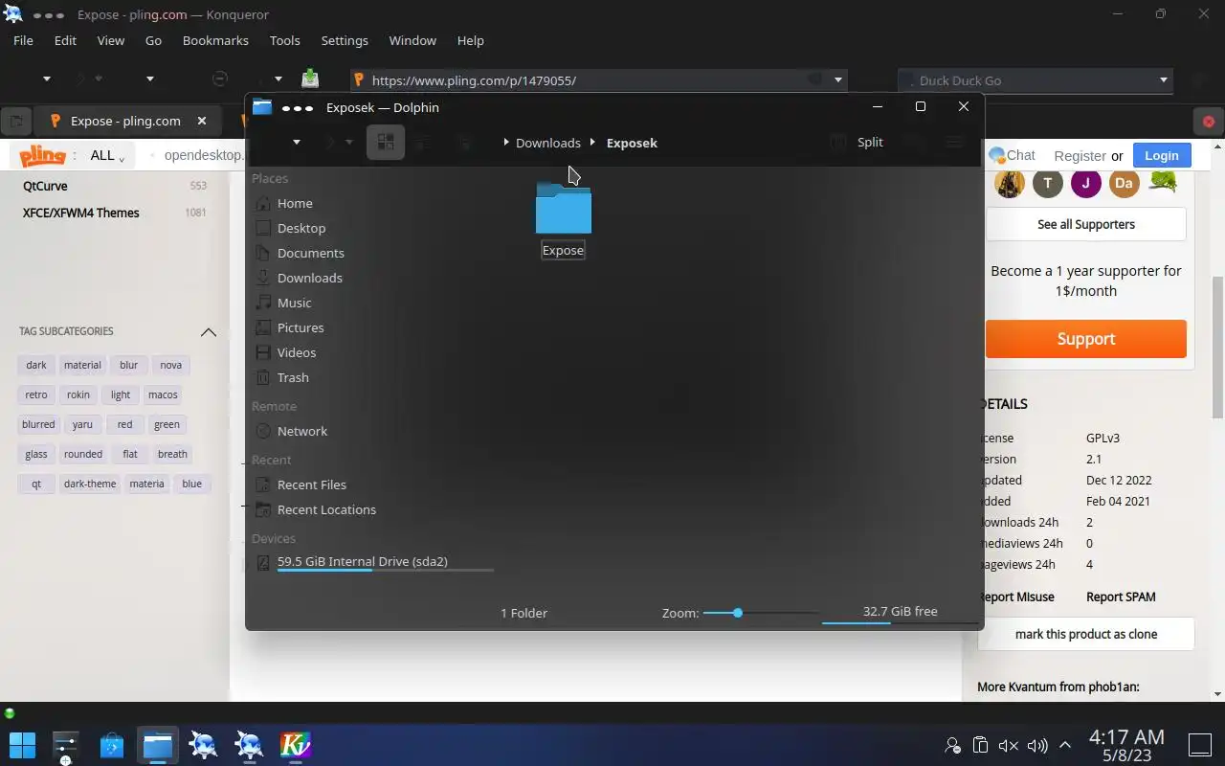Open the Bookmarks menu
This screenshot has width=1225, height=766.
(215, 40)
